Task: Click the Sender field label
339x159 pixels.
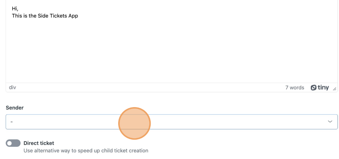Action: pos(15,108)
